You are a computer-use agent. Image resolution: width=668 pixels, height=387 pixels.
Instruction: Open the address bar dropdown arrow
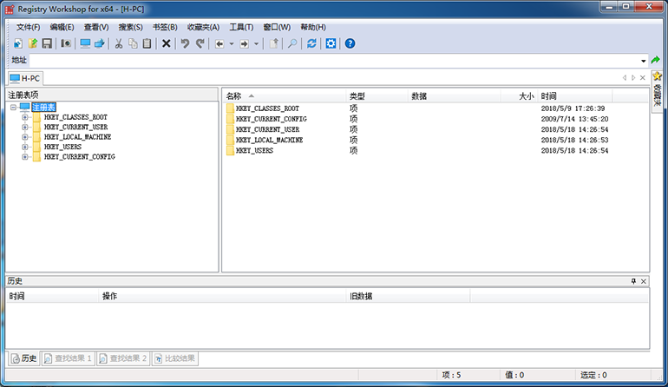tap(644, 61)
